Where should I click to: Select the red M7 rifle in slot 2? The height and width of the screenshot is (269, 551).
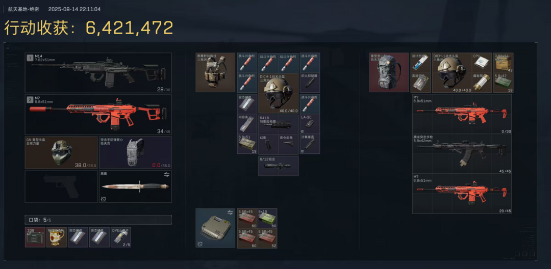click(98, 115)
